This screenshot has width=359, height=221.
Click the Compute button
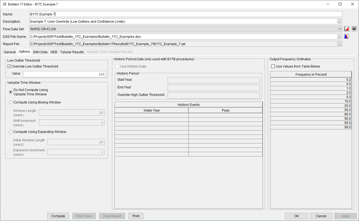(x=58, y=216)
